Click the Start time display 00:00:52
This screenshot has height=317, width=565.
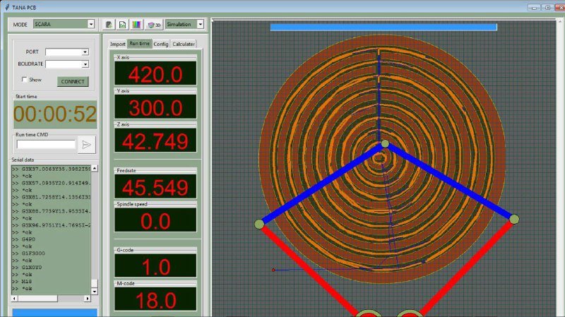point(55,114)
